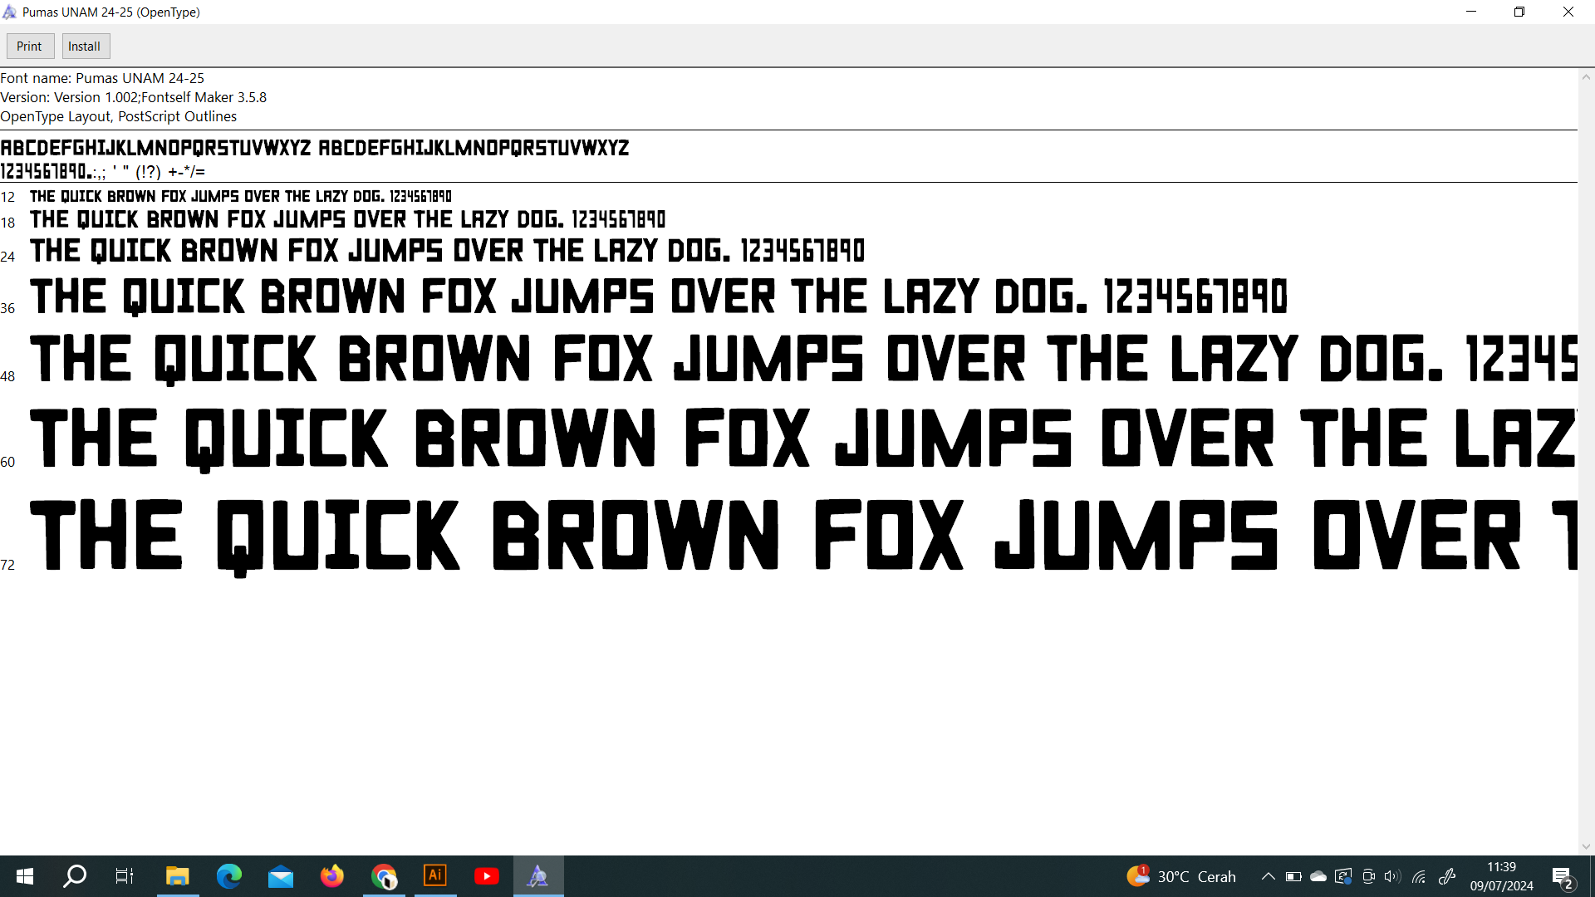
Task: Open Microsoft Edge browser
Action: click(229, 875)
